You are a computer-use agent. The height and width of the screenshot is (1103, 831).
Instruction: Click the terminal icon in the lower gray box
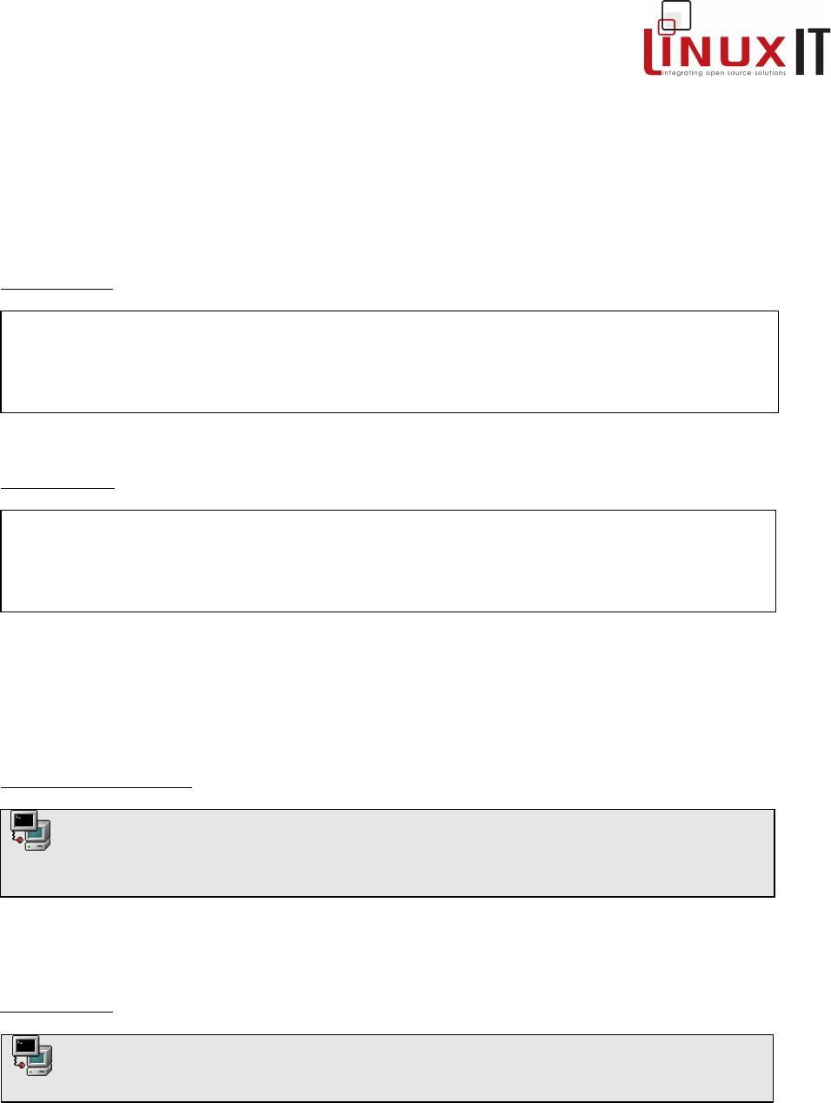(32, 1056)
